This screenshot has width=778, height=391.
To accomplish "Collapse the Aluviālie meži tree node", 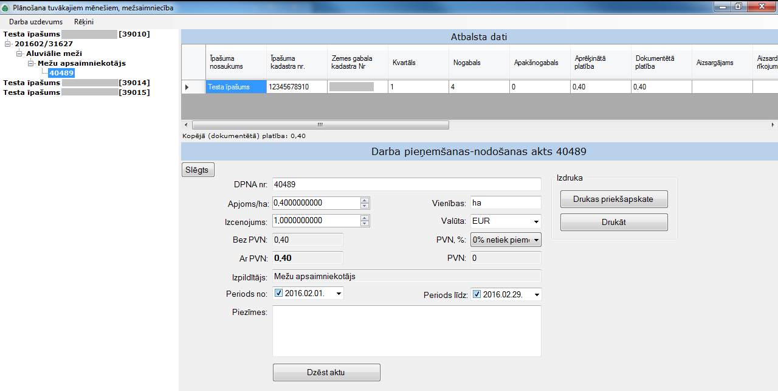I will [x=19, y=54].
